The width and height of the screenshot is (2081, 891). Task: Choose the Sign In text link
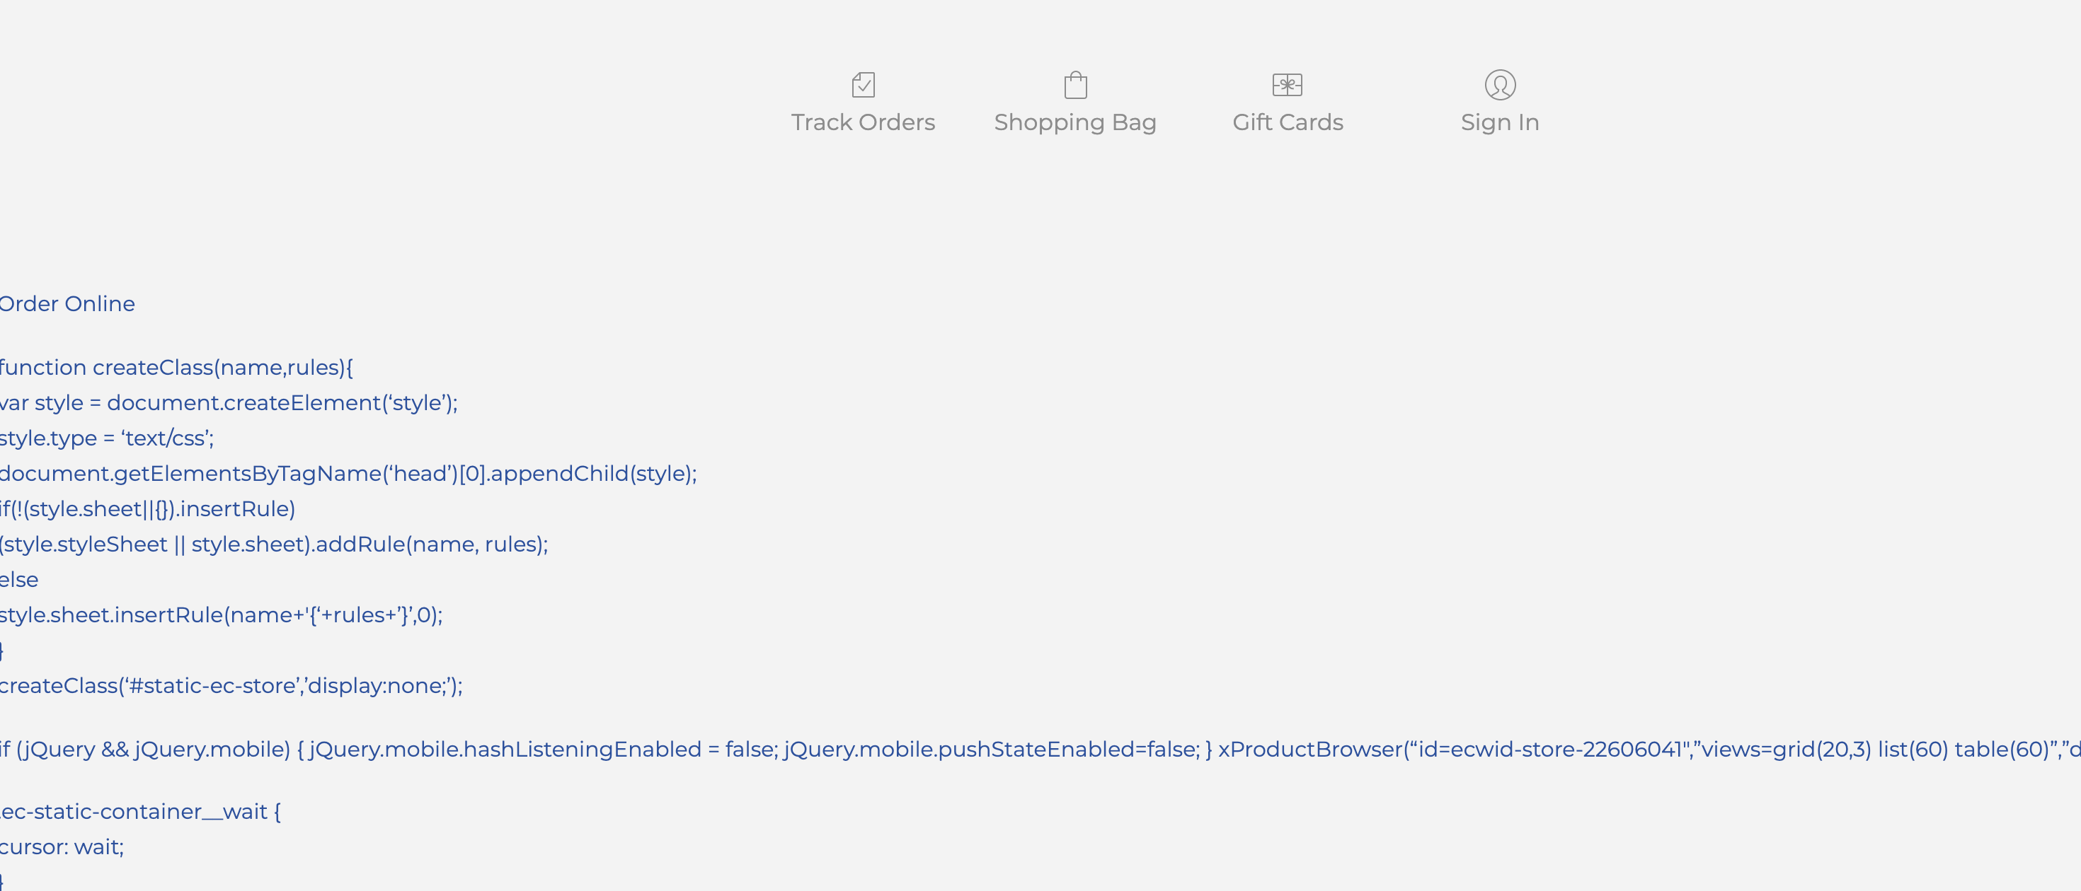pos(1499,122)
